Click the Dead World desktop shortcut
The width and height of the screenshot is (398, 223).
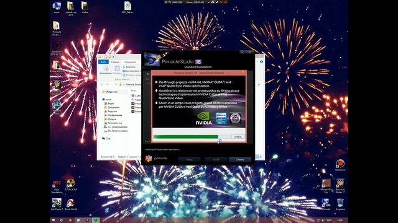pyautogui.click(x=71, y=204)
